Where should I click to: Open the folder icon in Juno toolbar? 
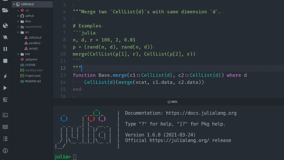(5, 10)
